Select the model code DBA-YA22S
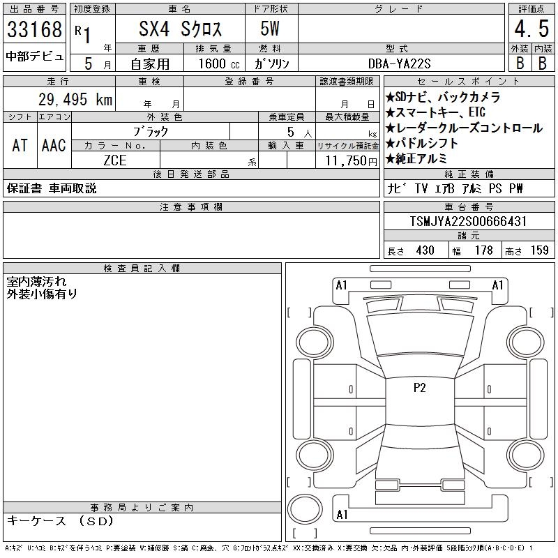Screen dimensions: 558x558 pyautogui.click(x=400, y=63)
